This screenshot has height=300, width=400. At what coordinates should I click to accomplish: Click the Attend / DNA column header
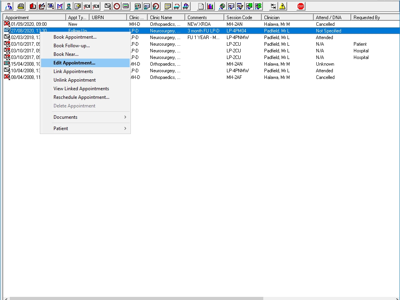click(x=332, y=17)
